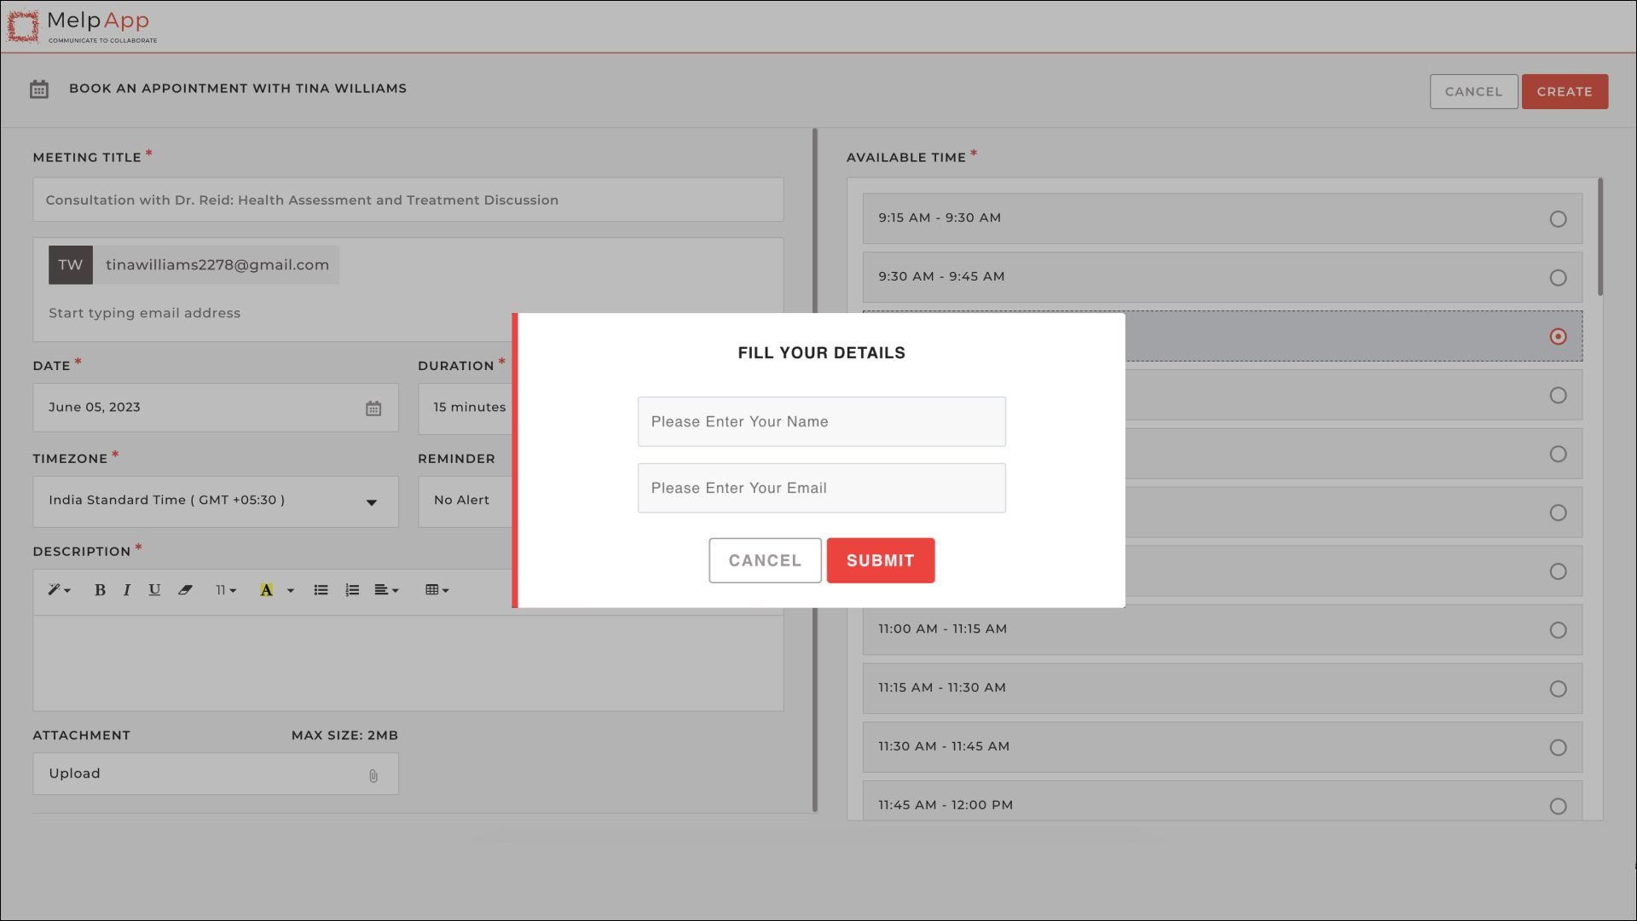The image size is (1637, 921).
Task: Select the 9:30 AM - 9:45 AM radio button
Action: click(x=1557, y=278)
